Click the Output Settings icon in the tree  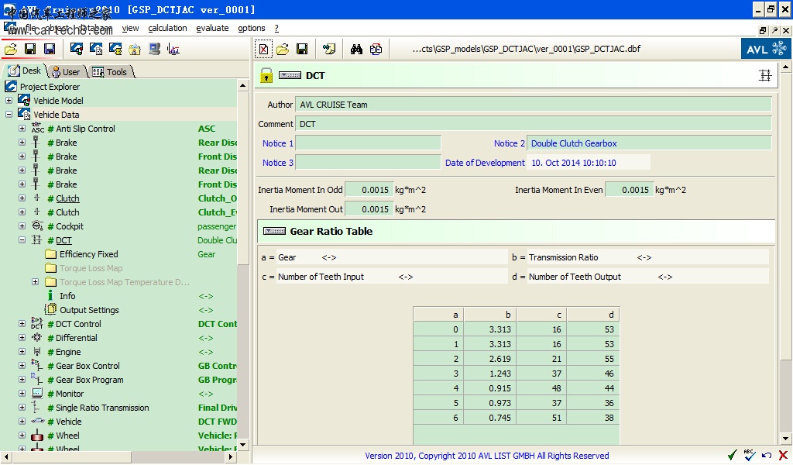pos(50,309)
